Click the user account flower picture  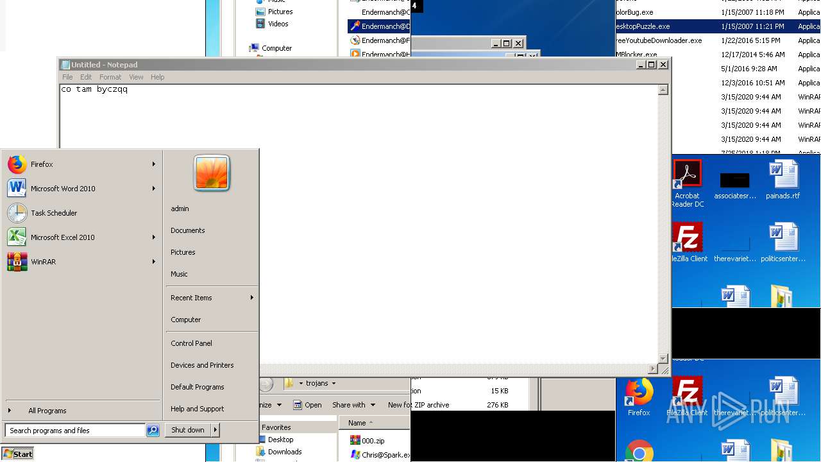(x=212, y=173)
